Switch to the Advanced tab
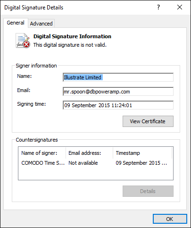This screenshot has width=191, height=228. click(x=42, y=24)
